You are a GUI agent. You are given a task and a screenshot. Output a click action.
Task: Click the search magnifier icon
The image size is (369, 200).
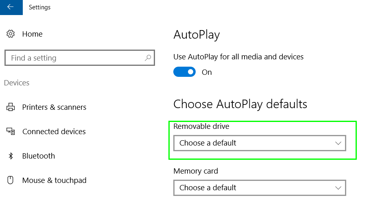(x=148, y=58)
